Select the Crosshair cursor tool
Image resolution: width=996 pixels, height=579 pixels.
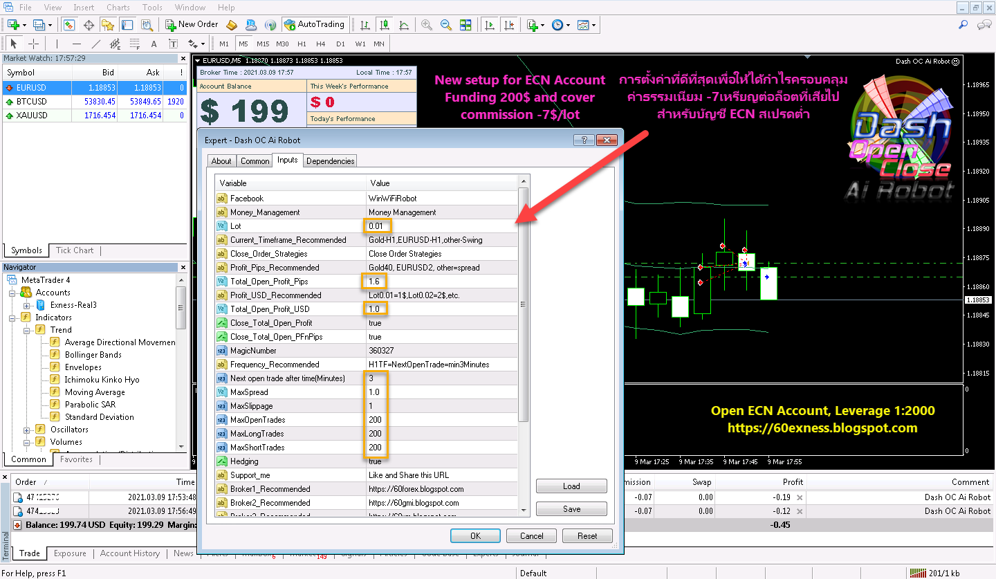click(x=33, y=44)
